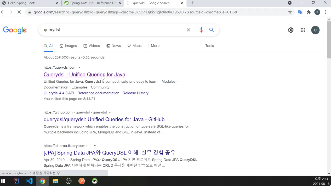Click the Google logo

coord(15,30)
